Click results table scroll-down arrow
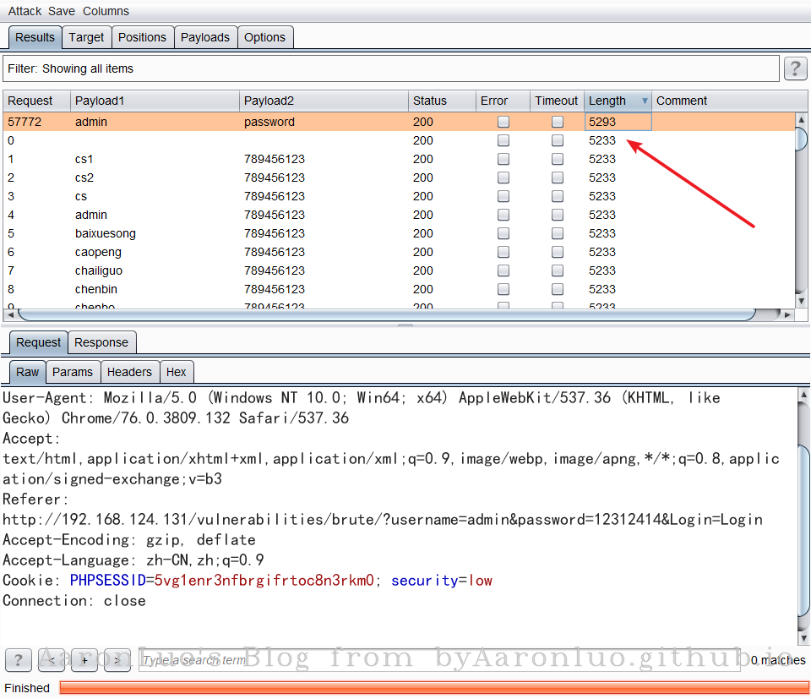Image resolution: width=811 pixels, height=699 pixels. pyautogui.click(x=801, y=301)
